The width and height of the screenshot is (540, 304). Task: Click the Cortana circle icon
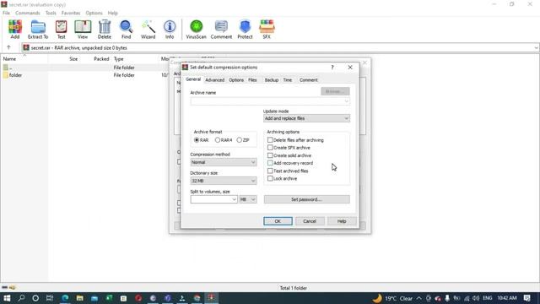(x=35, y=298)
